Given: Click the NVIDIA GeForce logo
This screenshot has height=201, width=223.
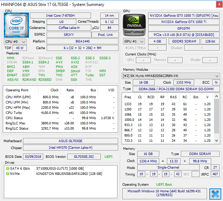Looking at the screenshot, I should tap(134, 25).
